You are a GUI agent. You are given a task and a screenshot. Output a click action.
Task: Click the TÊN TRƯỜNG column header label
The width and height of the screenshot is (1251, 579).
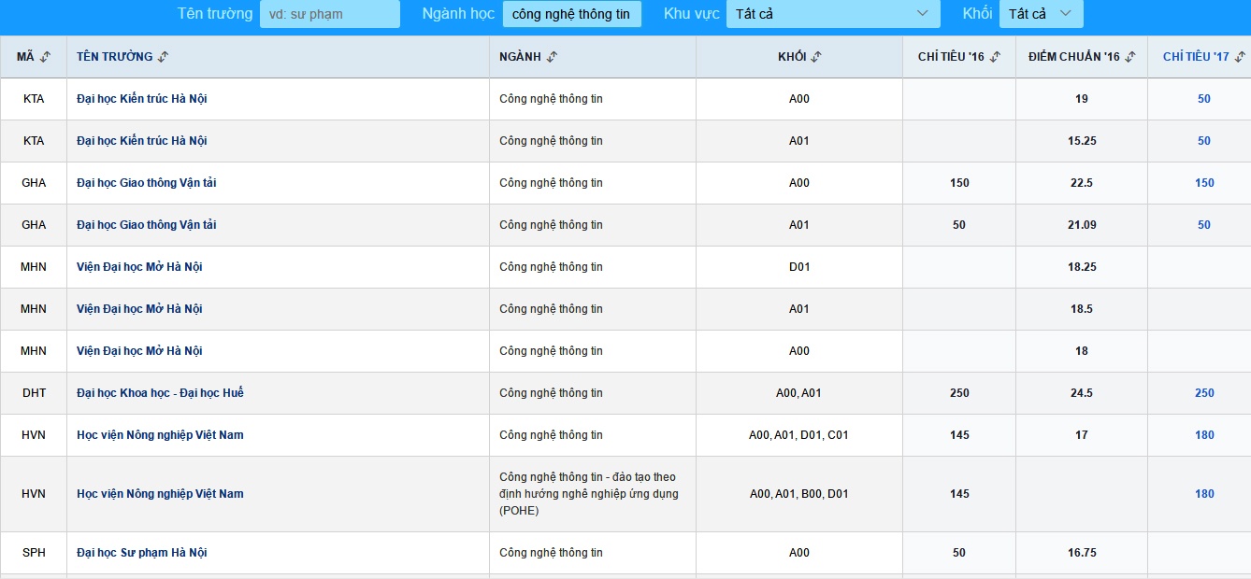[x=114, y=57]
